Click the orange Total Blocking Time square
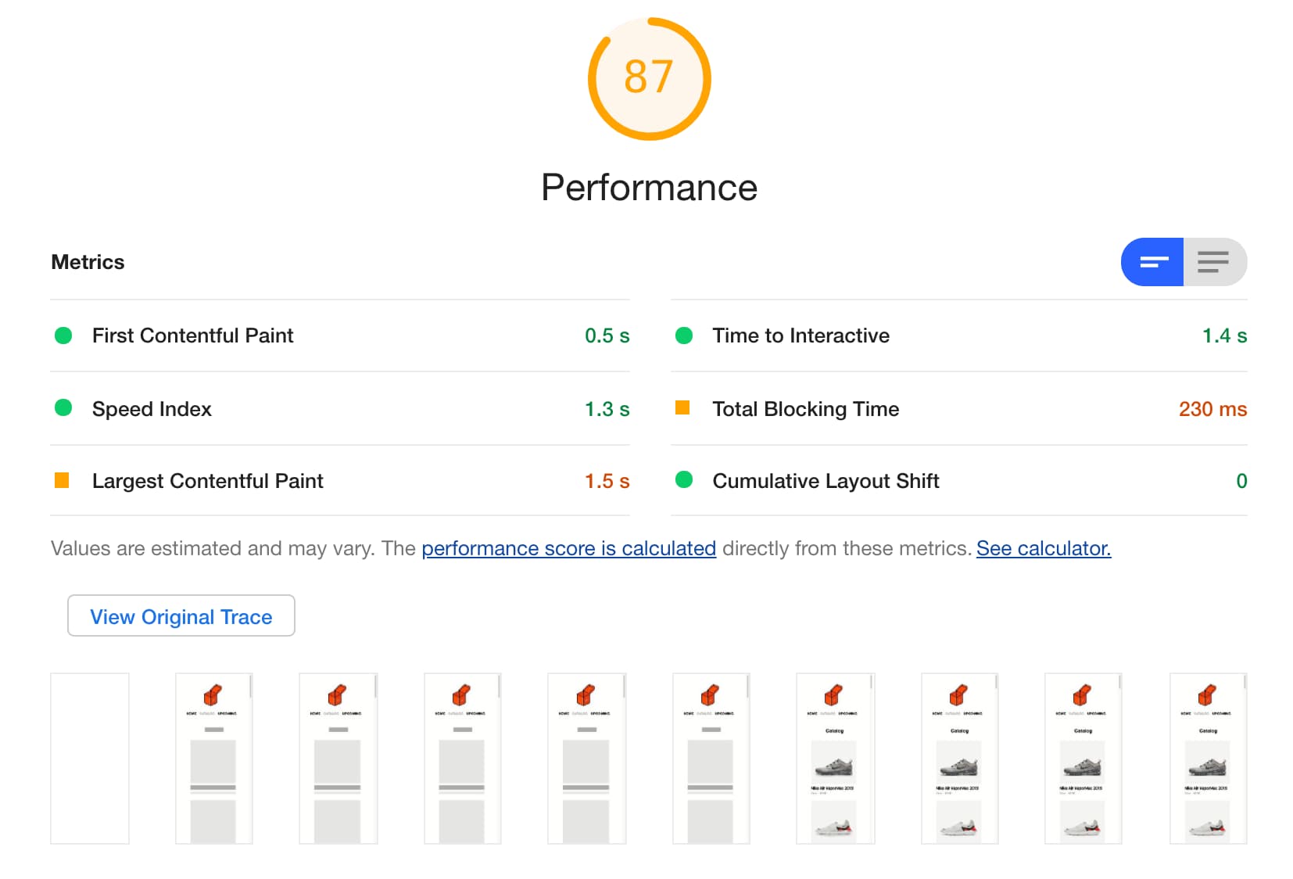The image size is (1293, 879). [682, 408]
